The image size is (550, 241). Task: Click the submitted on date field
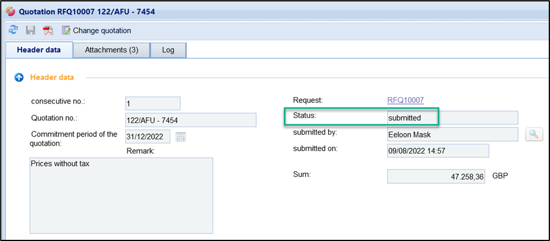(x=438, y=151)
